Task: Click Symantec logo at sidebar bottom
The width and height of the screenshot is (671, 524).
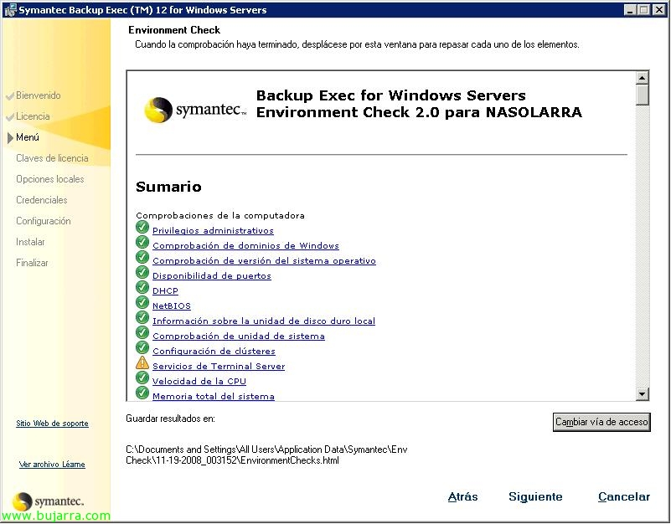Action: coord(48,501)
